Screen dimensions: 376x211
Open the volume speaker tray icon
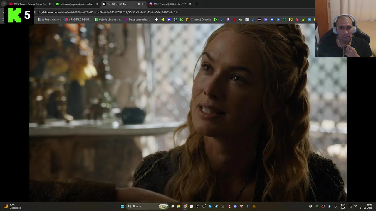(x=355, y=206)
